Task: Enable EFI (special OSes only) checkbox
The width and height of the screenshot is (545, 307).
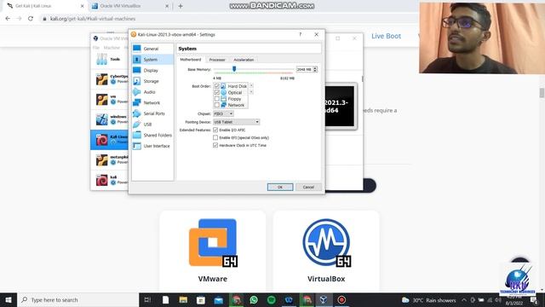Action: [215, 137]
